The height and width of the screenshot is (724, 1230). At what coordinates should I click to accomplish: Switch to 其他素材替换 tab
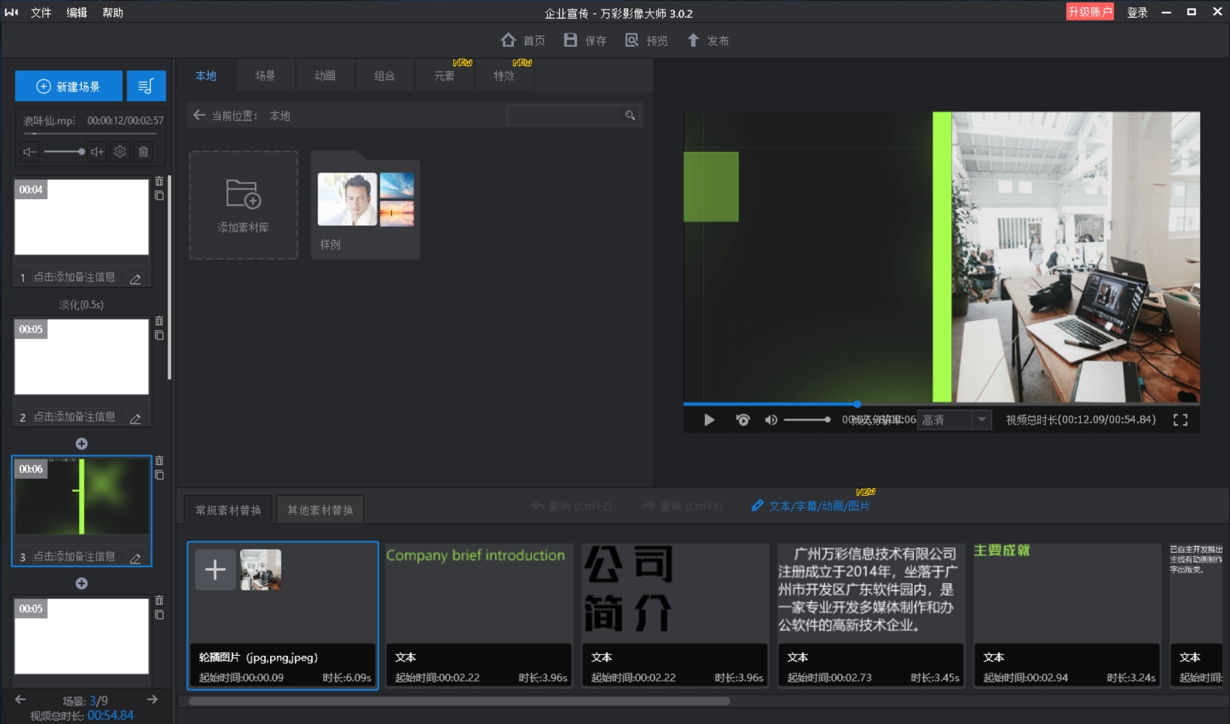click(320, 510)
